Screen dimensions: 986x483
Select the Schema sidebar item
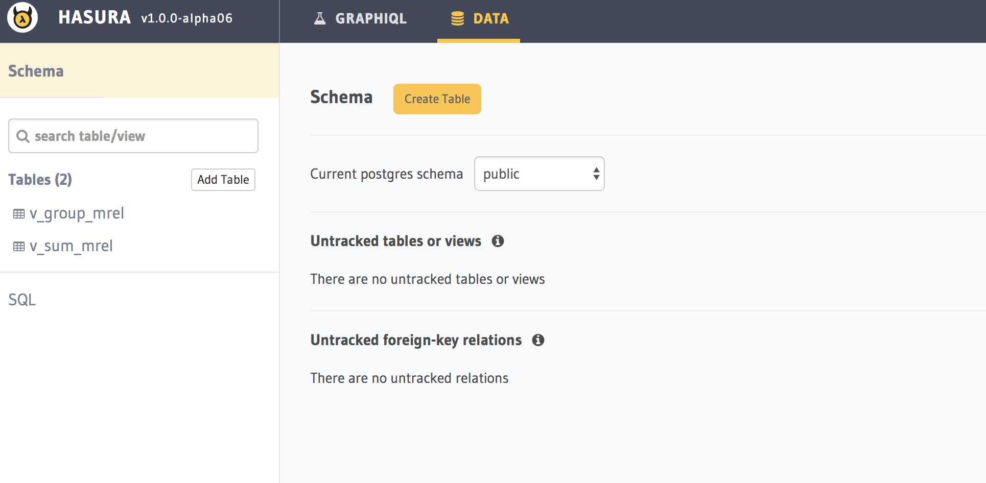coord(139,71)
